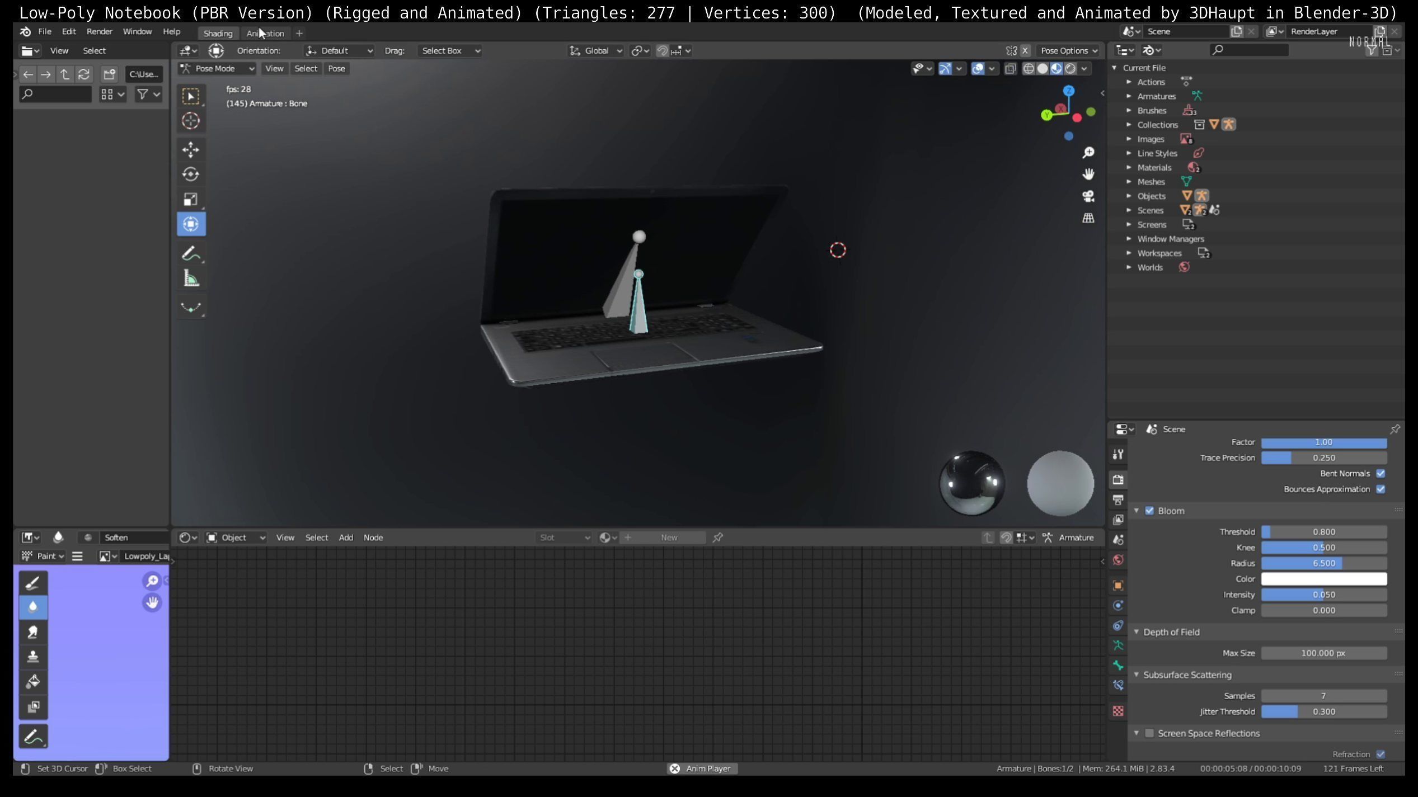Select the Scale tool icon
1418x797 pixels.
click(x=191, y=199)
